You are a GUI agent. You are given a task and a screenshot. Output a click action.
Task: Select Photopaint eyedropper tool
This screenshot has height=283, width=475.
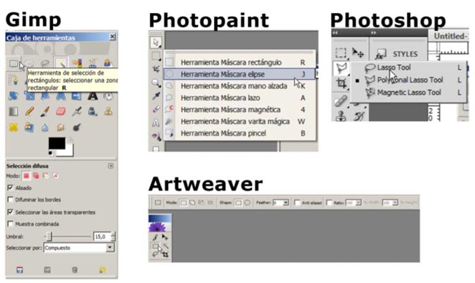tap(156, 96)
